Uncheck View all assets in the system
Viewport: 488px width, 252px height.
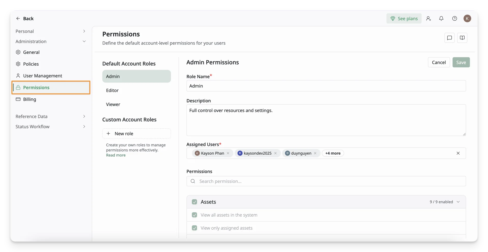[194, 215]
